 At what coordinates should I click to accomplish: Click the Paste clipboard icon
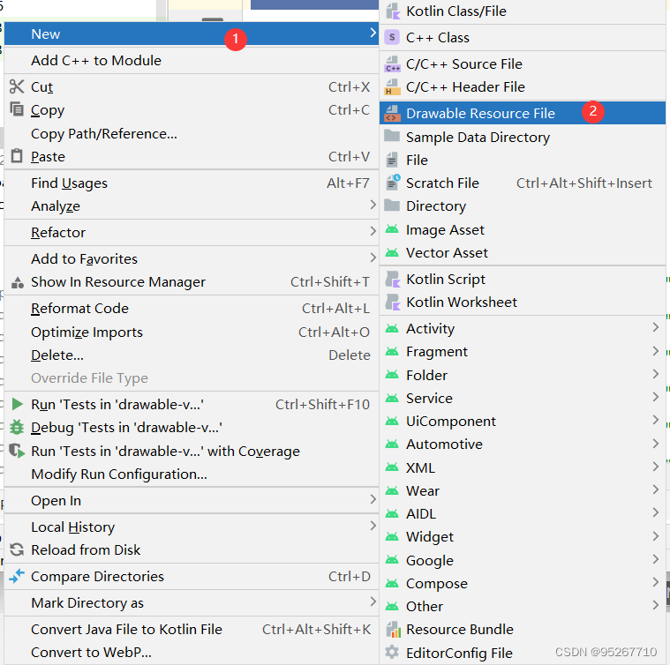(17, 156)
